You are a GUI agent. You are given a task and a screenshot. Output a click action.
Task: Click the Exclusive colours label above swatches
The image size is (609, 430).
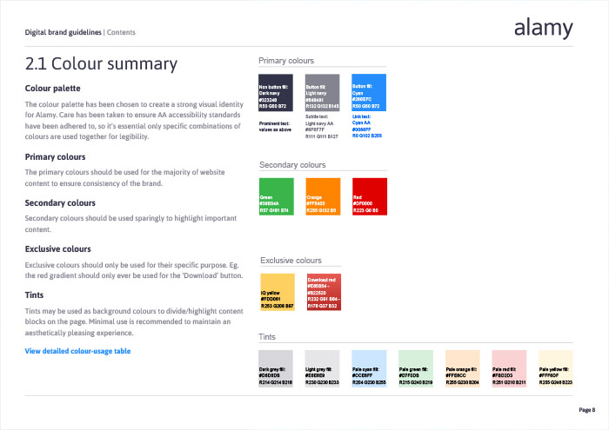[291, 261]
